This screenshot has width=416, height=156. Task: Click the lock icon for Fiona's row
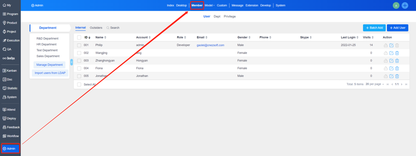click(x=385, y=68)
